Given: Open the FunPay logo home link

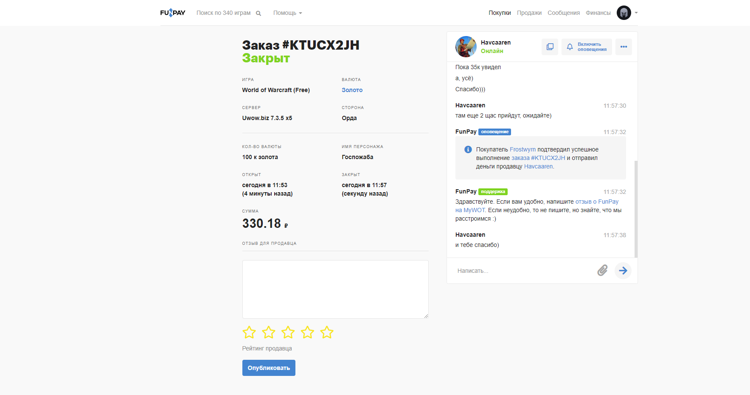Looking at the screenshot, I should 173,13.
